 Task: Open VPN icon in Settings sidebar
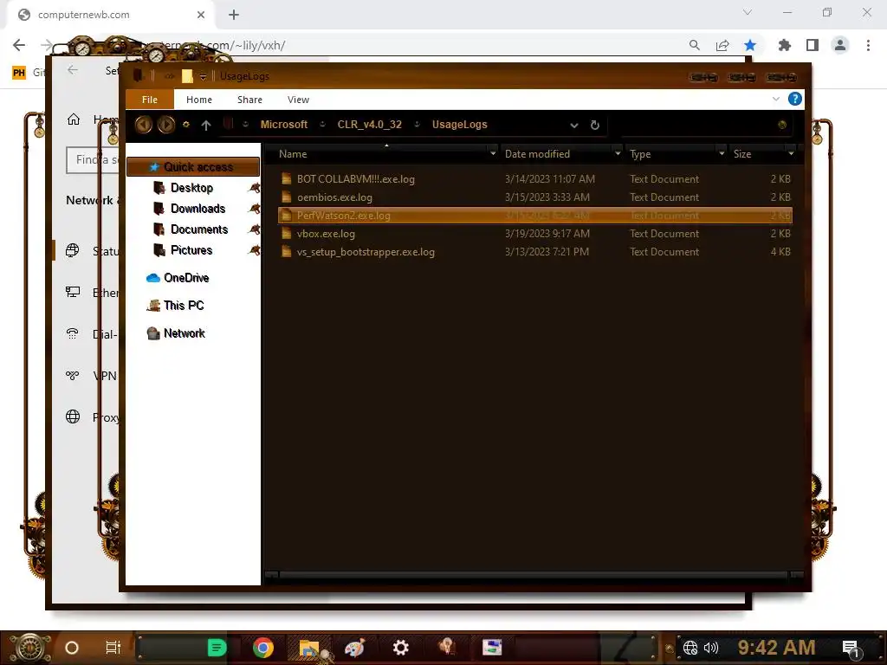click(x=73, y=375)
